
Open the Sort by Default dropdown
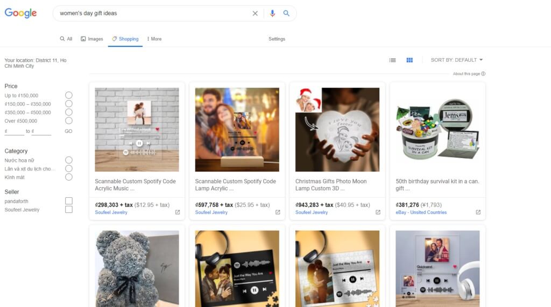(x=457, y=60)
